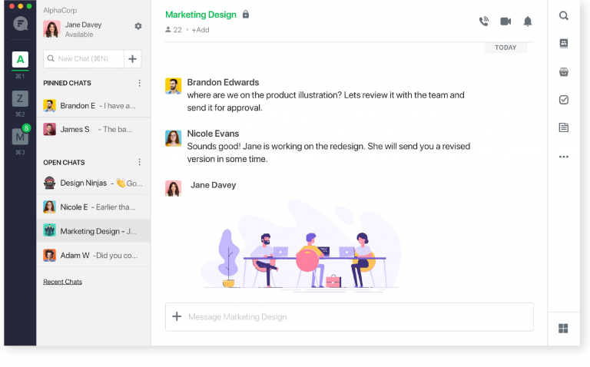Click +Add to add channel members

[201, 30]
